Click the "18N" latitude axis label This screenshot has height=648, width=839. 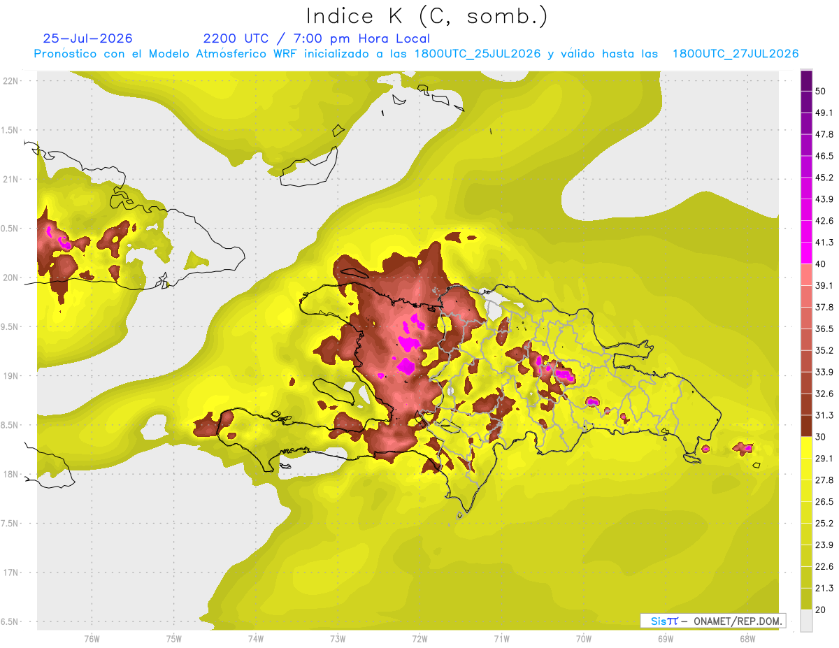[x=11, y=474]
